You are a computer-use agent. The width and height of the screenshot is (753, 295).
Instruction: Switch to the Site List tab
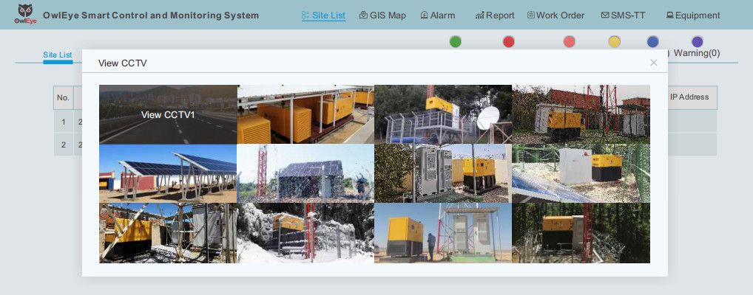pos(58,55)
